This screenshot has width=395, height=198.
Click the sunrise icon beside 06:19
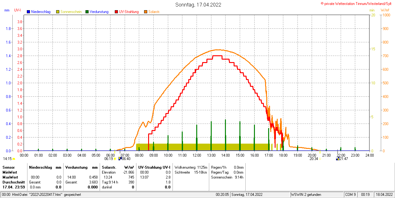pos(115,159)
